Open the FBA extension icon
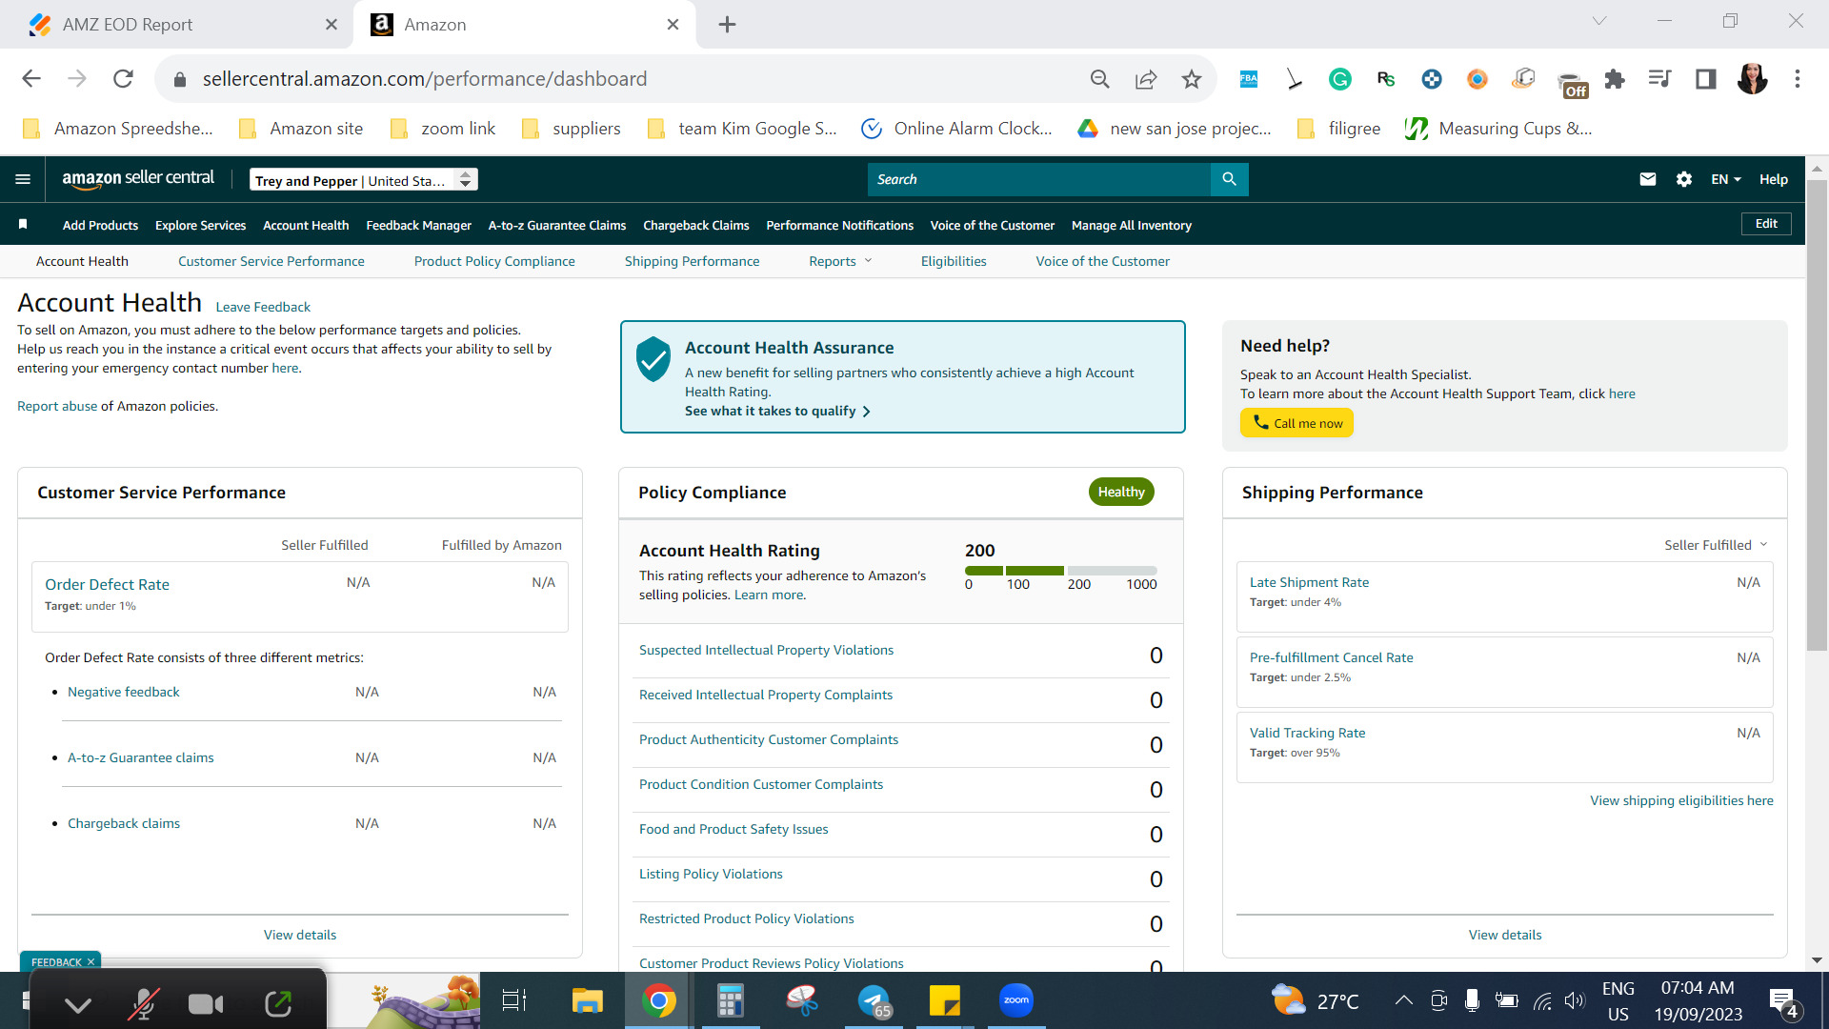 coord(1249,79)
